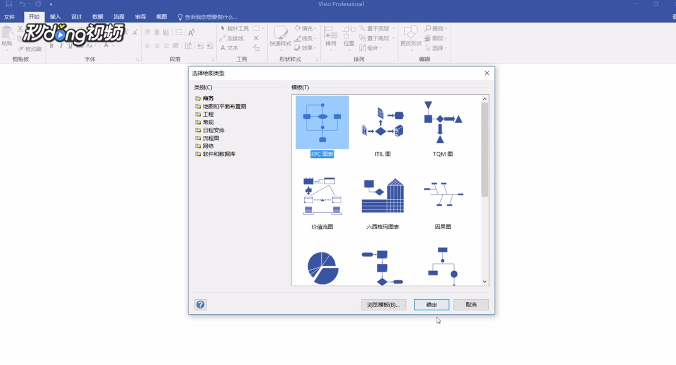Open the 网络 category folder
Image resolution: width=676 pixels, height=365 pixels.
[x=205, y=146]
